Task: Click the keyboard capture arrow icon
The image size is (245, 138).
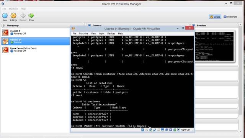Action: (179, 130)
